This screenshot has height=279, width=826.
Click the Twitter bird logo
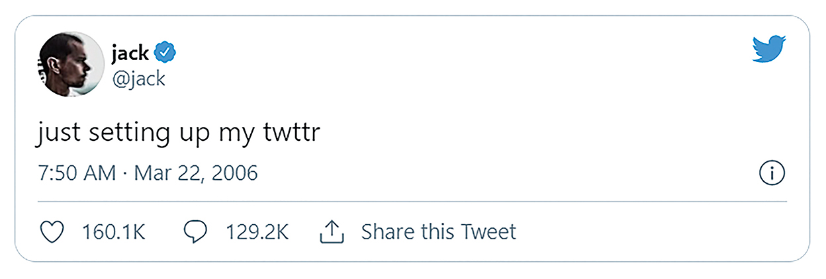click(768, 50)
